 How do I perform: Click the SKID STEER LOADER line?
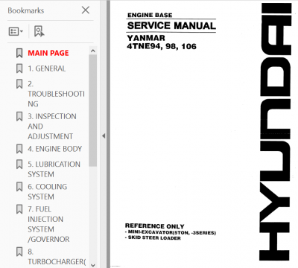pyautogui.click(x=153, y=237)
